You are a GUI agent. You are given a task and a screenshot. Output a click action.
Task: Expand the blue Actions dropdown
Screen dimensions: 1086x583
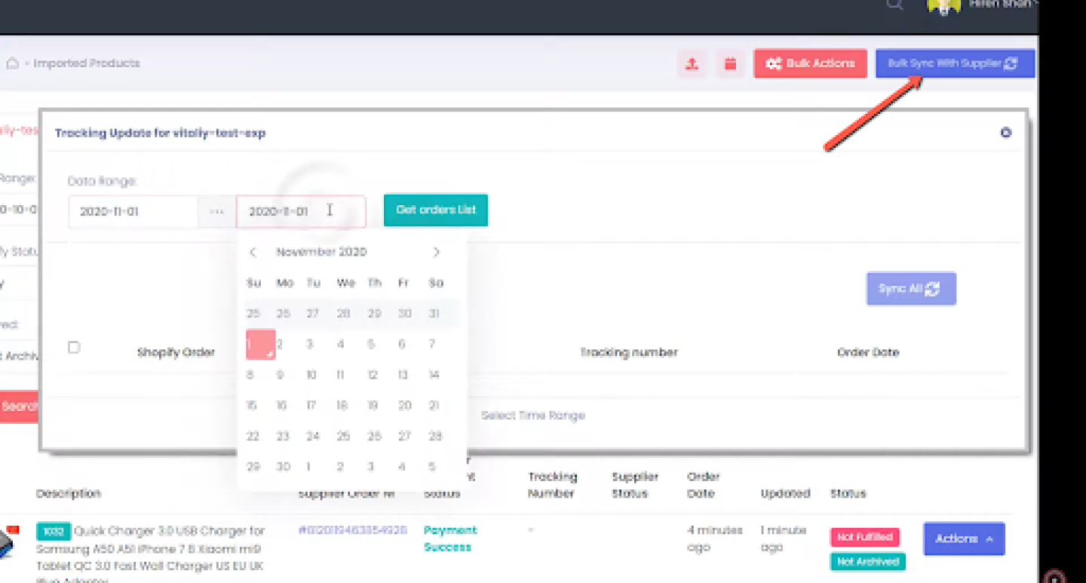963,539
